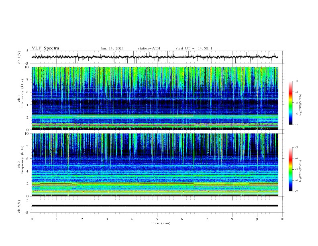
Task: Click the 'Time (min)' axis label
Action: coord(161,223)
